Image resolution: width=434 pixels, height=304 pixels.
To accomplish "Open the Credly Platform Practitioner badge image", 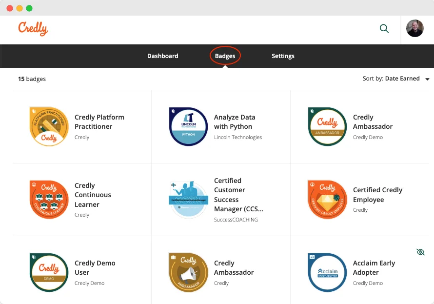I will (x=49, y=126).
